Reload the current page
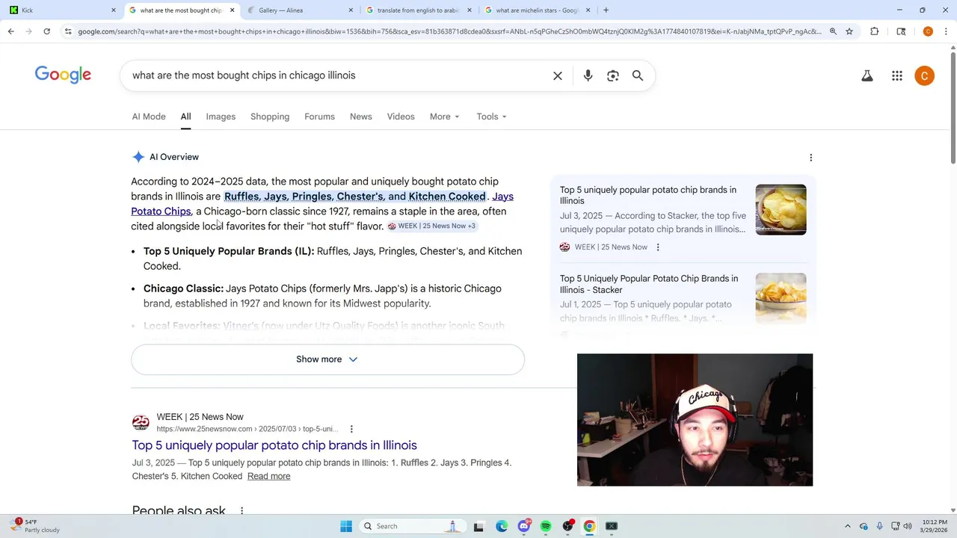This screenshot has height=538, width=957. (x=46, y=31)
